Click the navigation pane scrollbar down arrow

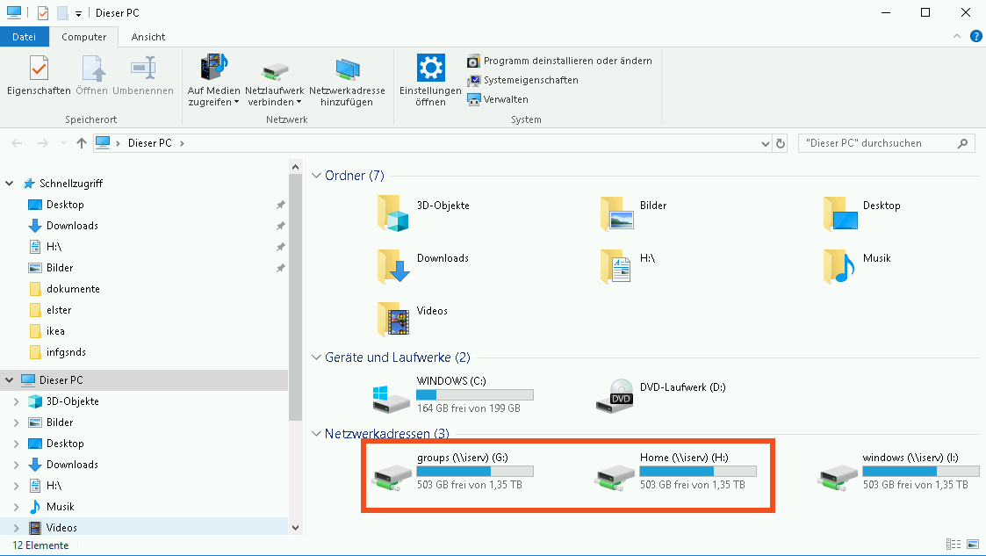point(296,528)
